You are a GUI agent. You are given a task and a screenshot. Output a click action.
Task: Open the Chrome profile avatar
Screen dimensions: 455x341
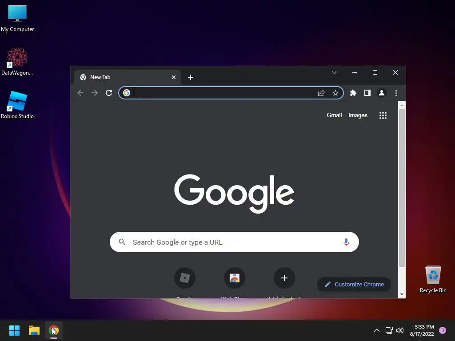382,93
